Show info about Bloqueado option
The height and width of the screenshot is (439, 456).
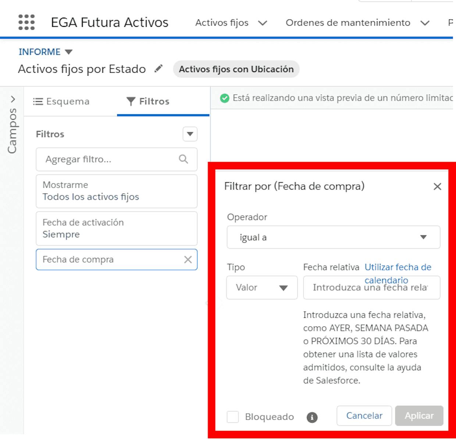coord(312,417)
